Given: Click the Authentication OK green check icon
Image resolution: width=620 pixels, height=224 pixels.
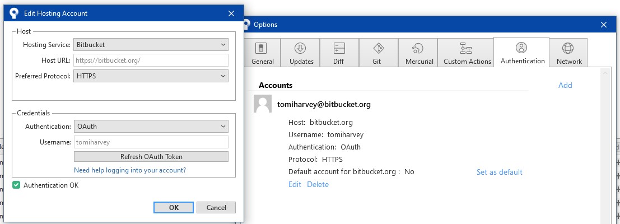Looking at the screenshot, I should tap(16, 185).
